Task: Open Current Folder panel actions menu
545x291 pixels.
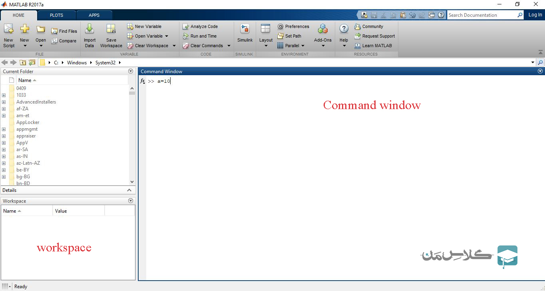Action: point(130,71)
